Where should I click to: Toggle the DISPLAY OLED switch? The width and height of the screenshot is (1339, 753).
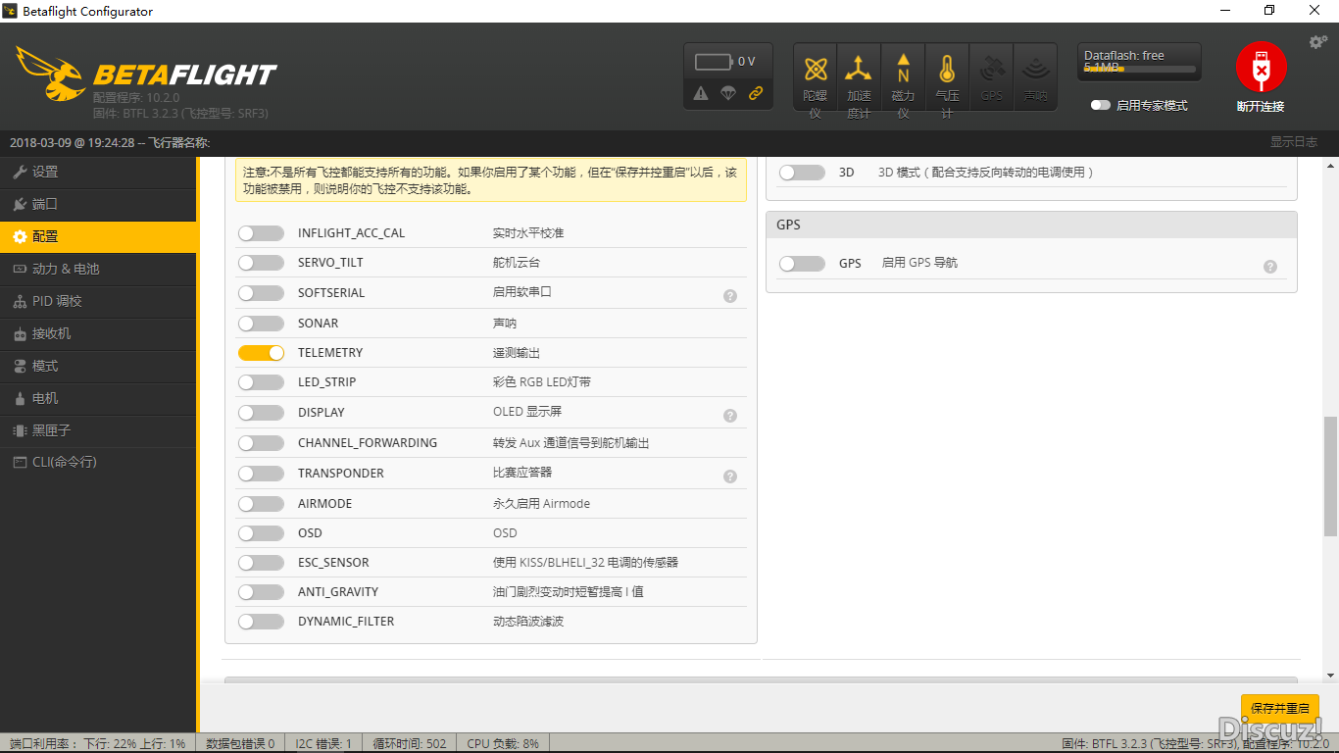click(x=261, y=413)
